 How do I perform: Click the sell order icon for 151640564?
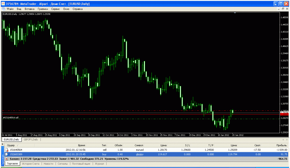(x=7, y=150)
